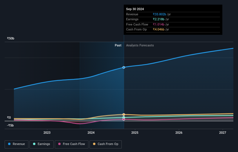The height and width of the screenshot is (152, 238).
Task: Select the 2027 x-axis label
Action: [223, 133]
